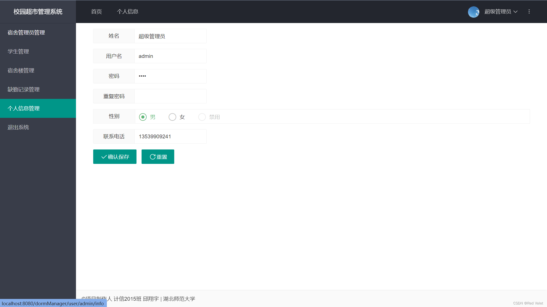The image size is (547, 307).
Task: Open the 首页 top navigation item
Action: [x=96, y=12]
